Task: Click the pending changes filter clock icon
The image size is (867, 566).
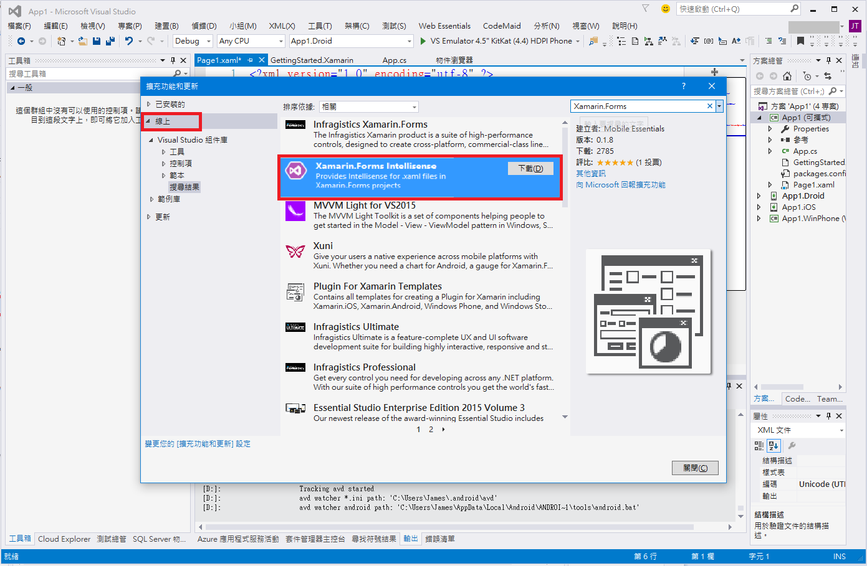Action: click(x=808, y=76)
